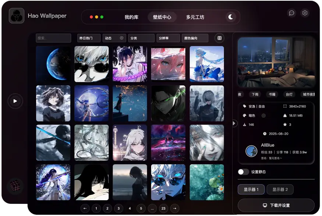Clear the 动态 filter with its x icon

pos(122,38)
